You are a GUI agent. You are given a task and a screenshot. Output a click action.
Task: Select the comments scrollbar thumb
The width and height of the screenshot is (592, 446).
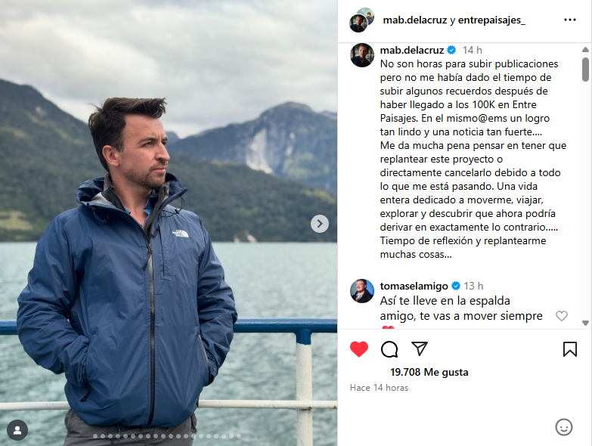(585, 70)
